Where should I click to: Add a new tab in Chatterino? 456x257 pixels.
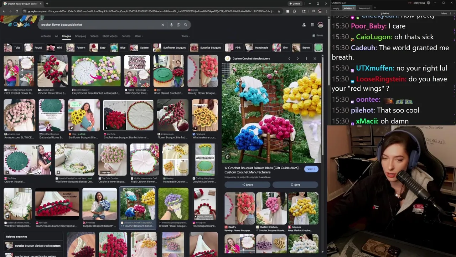click(x=375, y=8)
